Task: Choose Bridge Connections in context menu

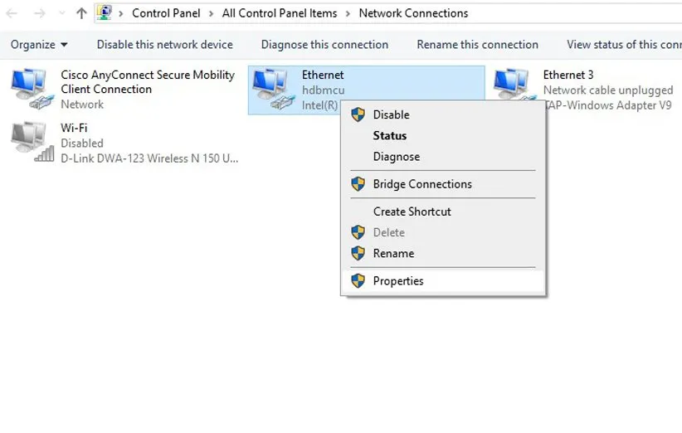Action: tap(422, 184)
